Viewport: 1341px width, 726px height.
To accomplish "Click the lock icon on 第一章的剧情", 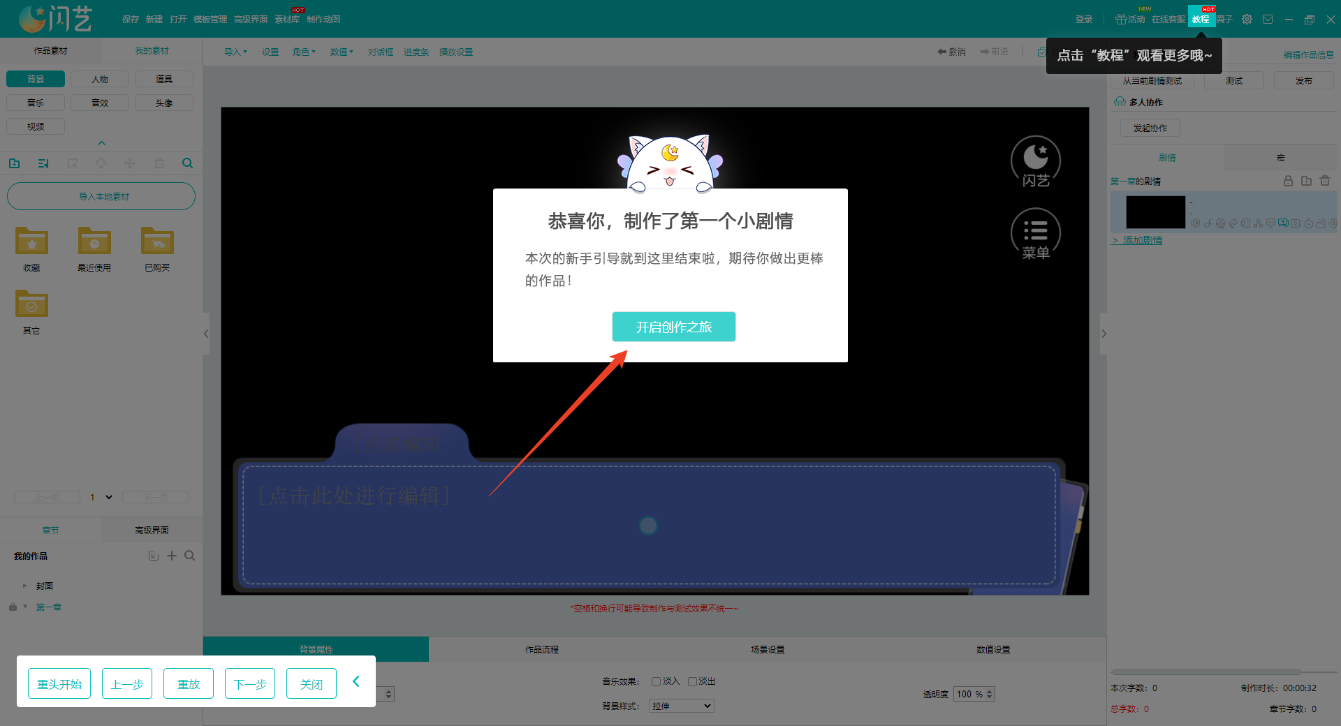I will click(1288, 181).
